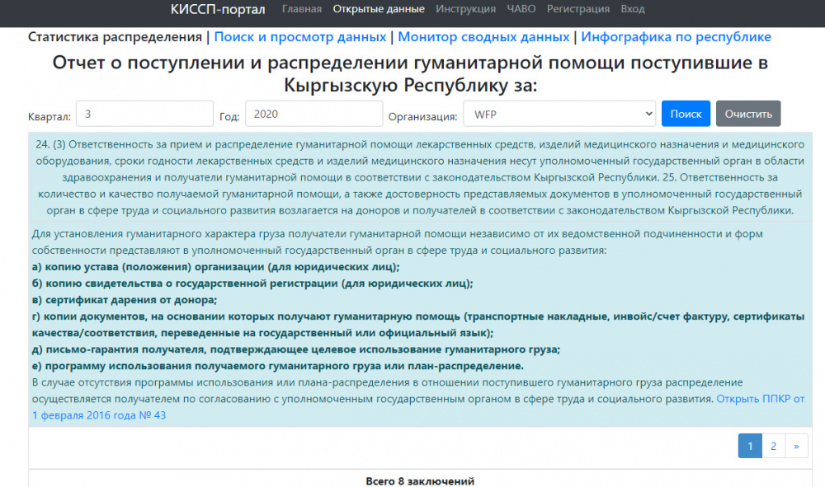This screenshot has height=487, width=825.
Task: Open the Открытые данные menu item
Action: 379,9
